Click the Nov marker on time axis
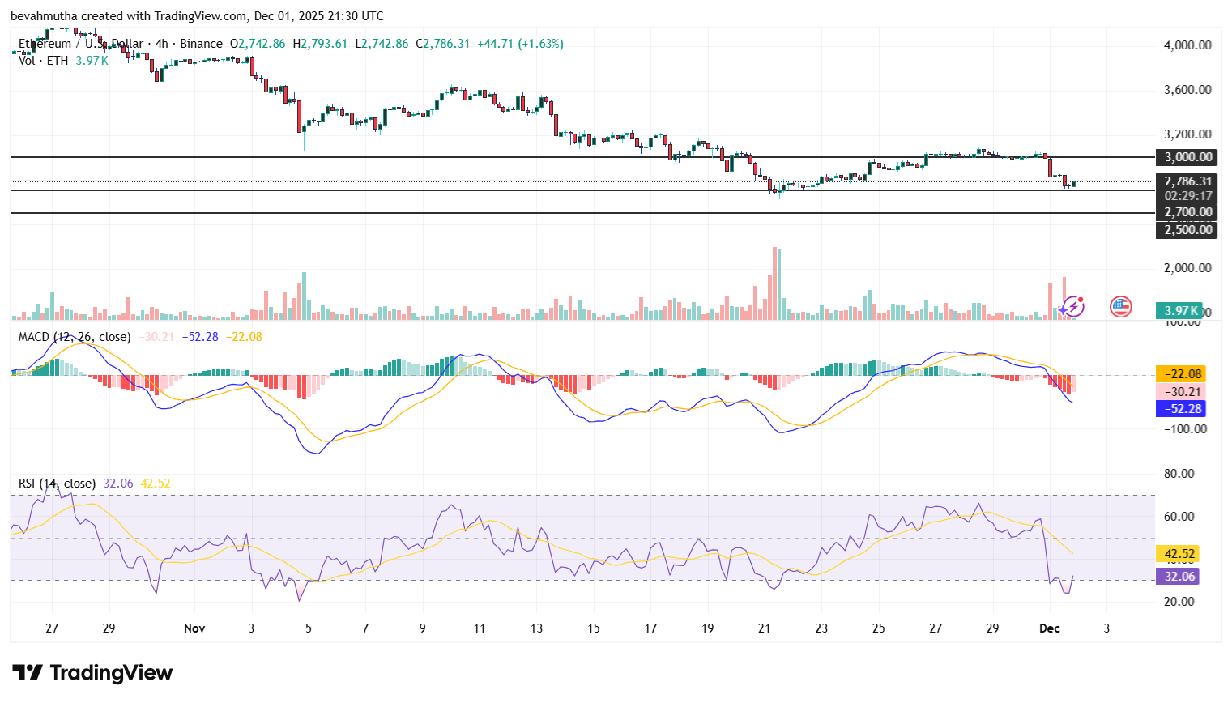The height and width of the screenshot is (703, 1232). point(194,628)
